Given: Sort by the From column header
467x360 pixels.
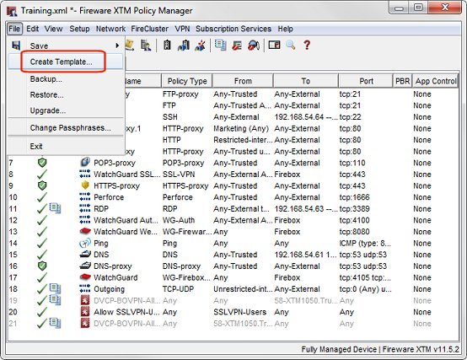Looking at the screenshot, I should [243, 81].
